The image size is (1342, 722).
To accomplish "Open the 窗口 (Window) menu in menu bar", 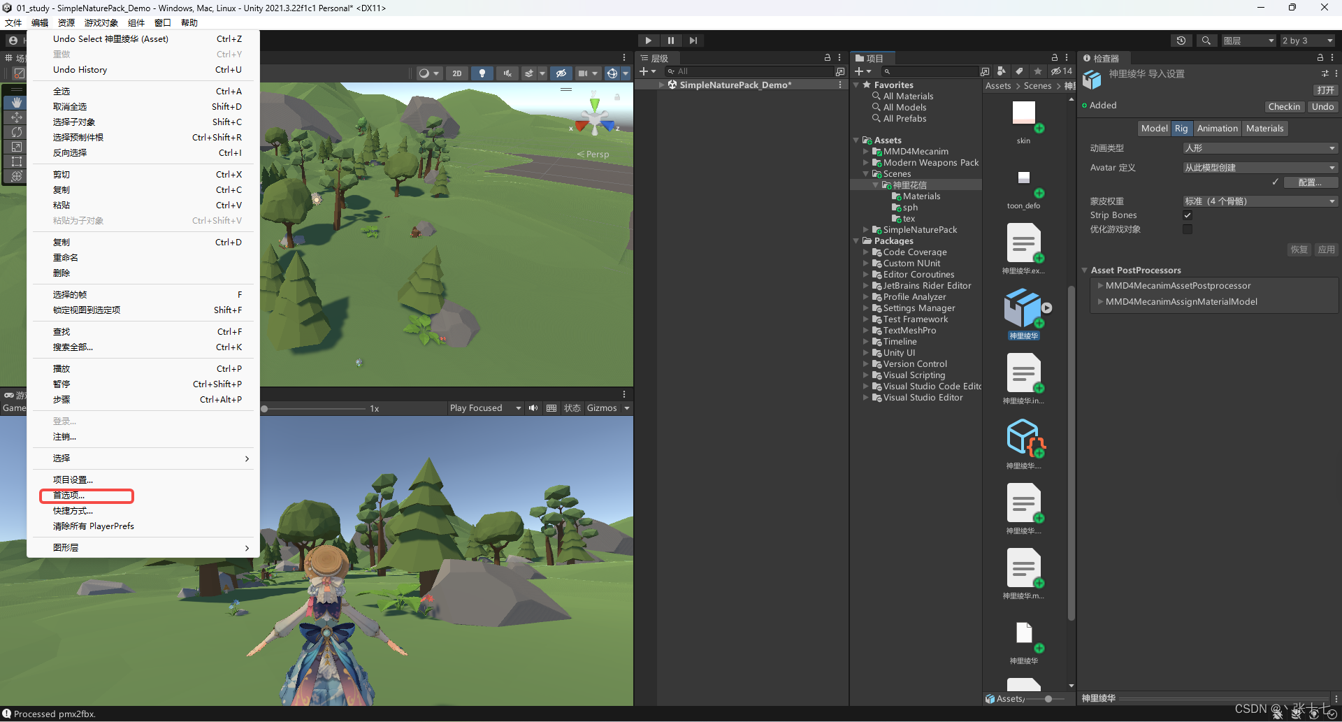I will click(x=163, y=22).
